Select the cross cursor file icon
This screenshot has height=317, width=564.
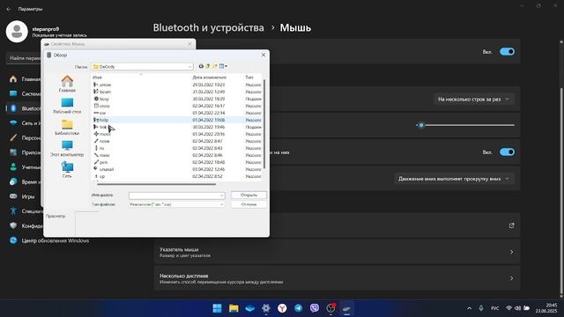pyautogui.click(x=96, y=106)
